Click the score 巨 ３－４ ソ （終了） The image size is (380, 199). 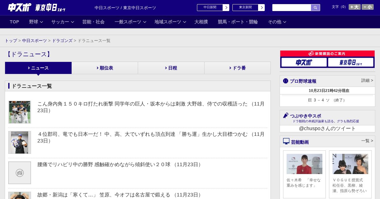[x=327, y=100]
